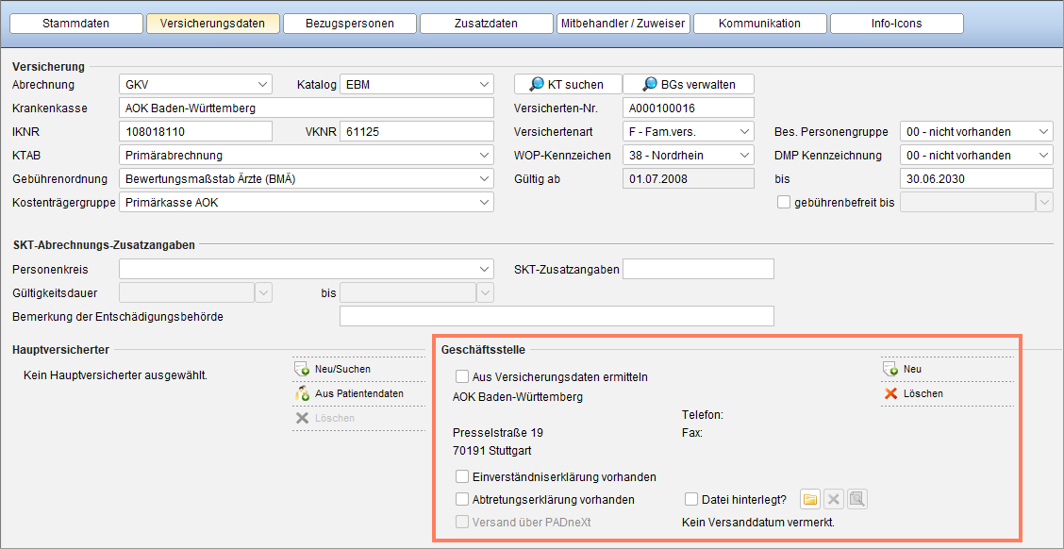The width and height of the screenshot is (1064, 549).
Task: Click Kein Hauptversicherter ausgewählt text
Action: click(x=115, y=374)
